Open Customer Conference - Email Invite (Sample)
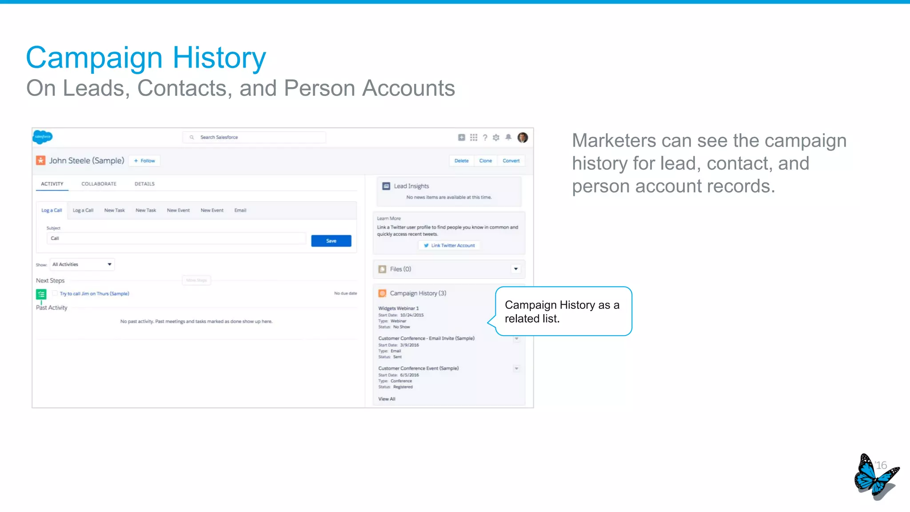Image resolution: width=910 pixels, height=512 pixels. click(427, 339)
